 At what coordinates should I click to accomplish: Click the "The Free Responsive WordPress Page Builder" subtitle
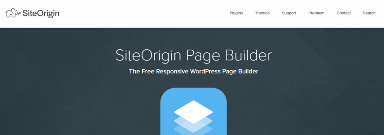[193, 71]
